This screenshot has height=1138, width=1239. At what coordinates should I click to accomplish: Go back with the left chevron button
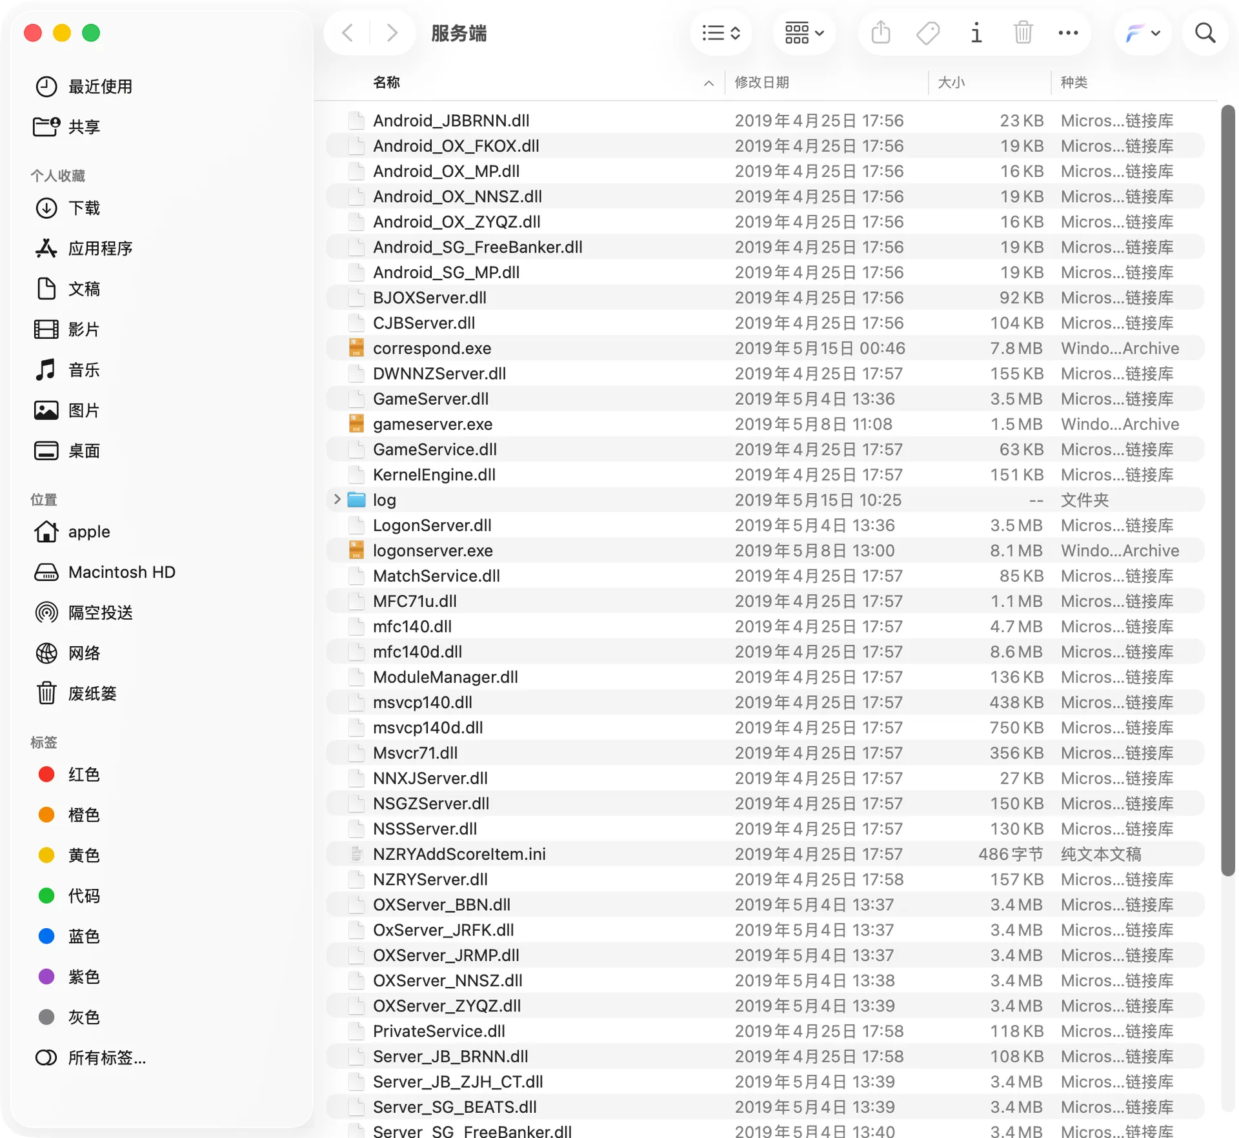[x=347, y=33]
